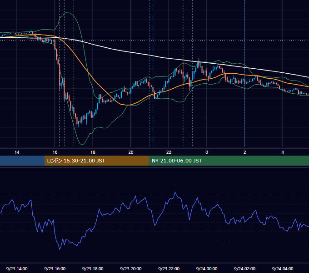Select the hour label 2 on chart axis

[x=245, y=152]
